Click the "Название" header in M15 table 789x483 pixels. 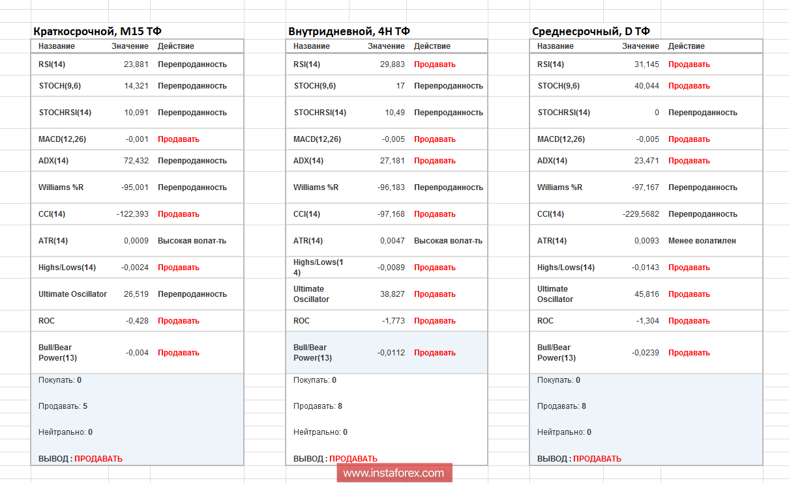57,46
